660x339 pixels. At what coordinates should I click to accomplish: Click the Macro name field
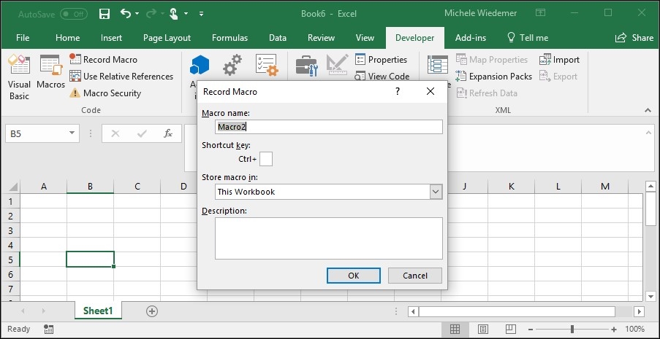[x=328, y=127]
